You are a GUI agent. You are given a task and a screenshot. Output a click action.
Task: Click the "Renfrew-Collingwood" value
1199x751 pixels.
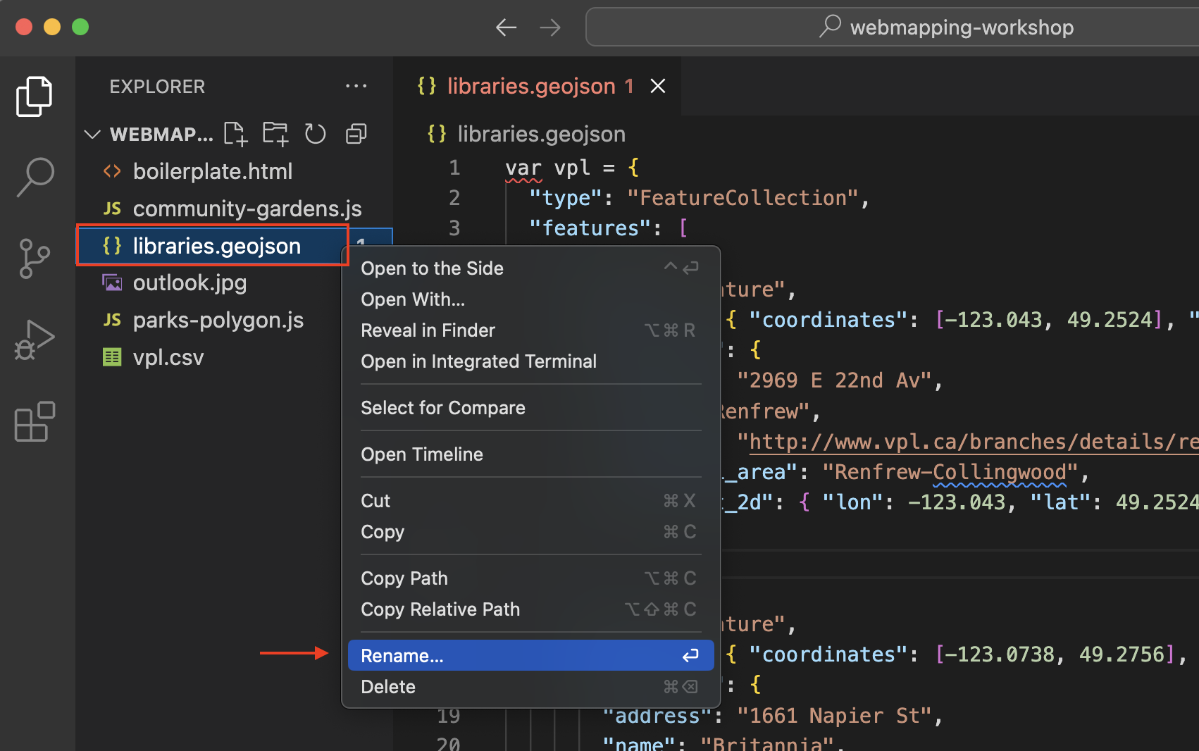click(x=950, y=472)
